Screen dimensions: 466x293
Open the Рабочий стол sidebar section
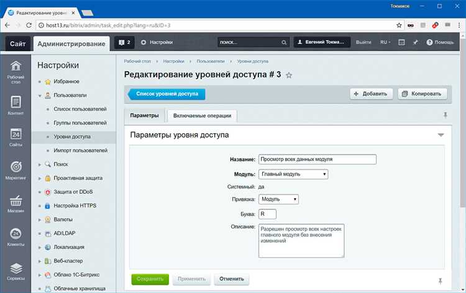click(16, 72)
